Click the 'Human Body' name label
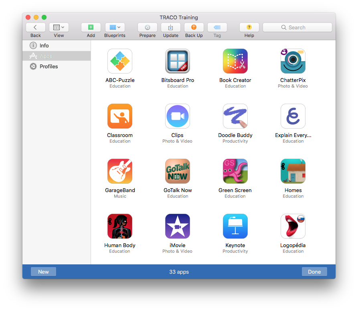This screenshot has height=311, width=358. [x=120, y=246]
